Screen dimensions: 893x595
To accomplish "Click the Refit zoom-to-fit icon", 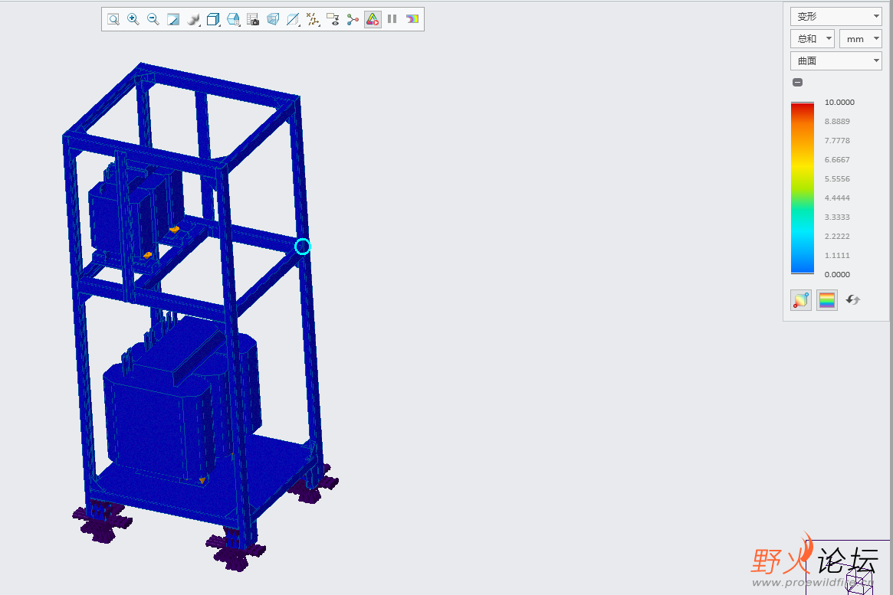I will point(113,19).
